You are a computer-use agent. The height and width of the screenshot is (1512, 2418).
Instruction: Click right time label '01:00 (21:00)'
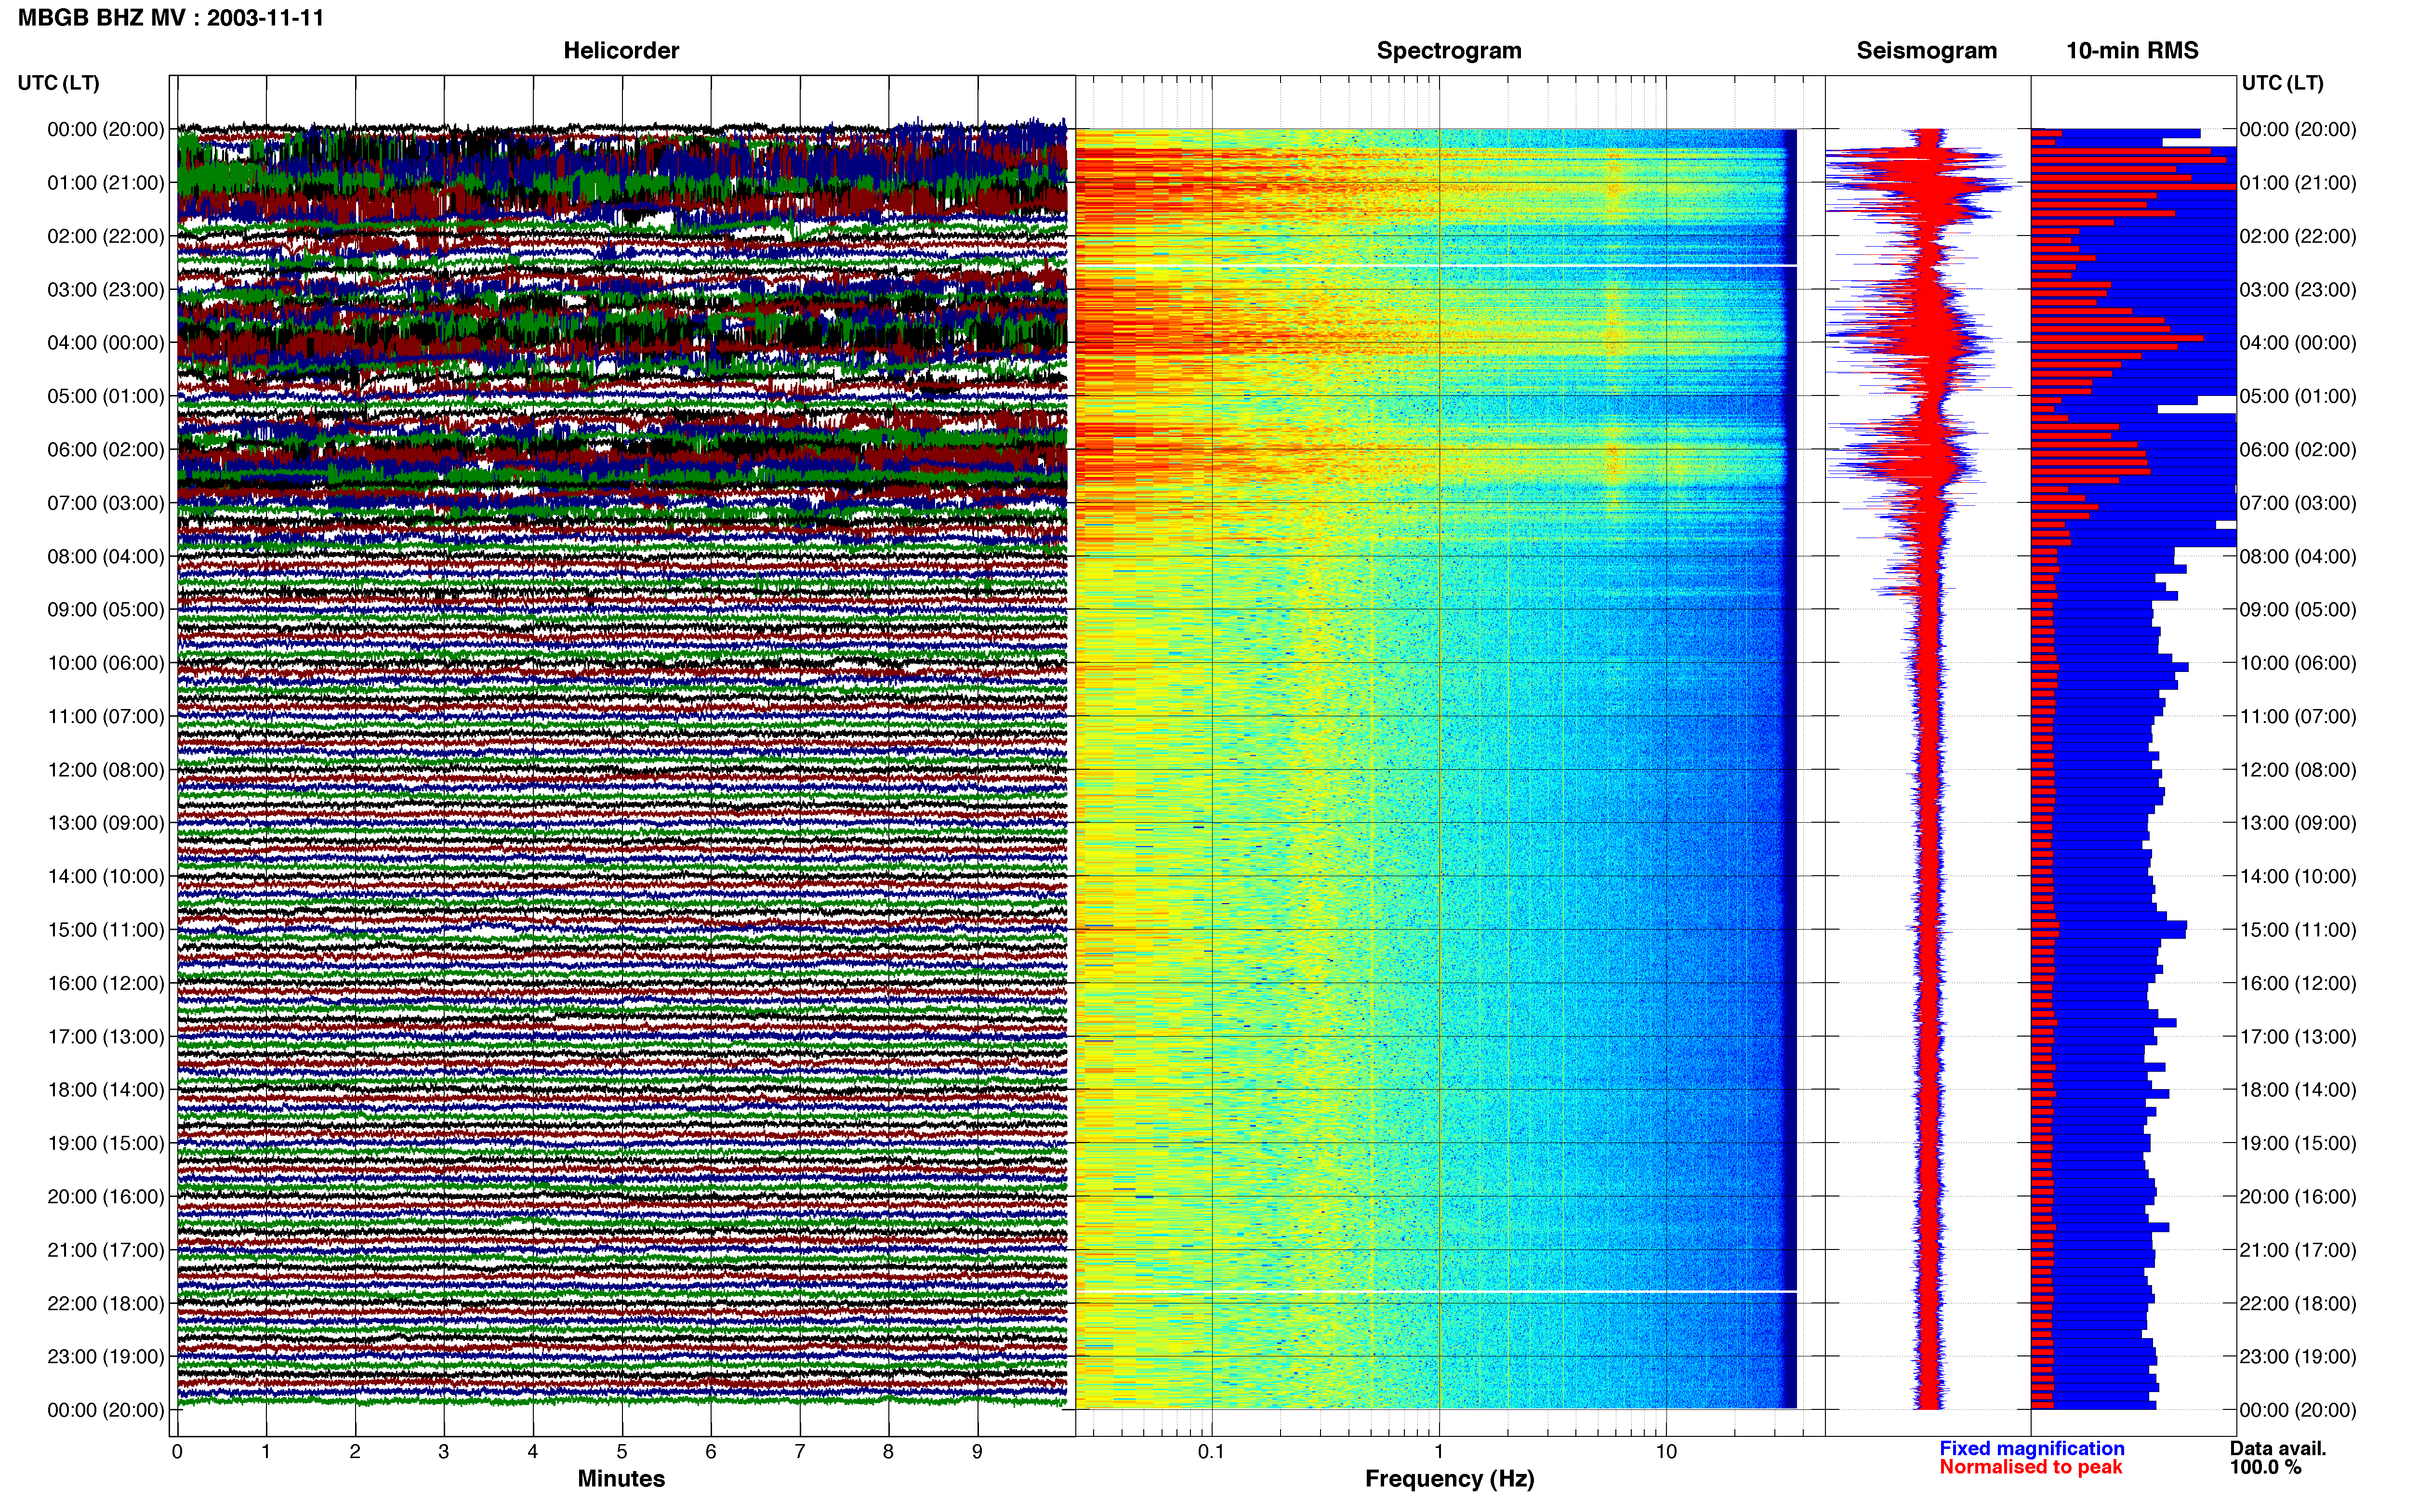click(2298, 182)
